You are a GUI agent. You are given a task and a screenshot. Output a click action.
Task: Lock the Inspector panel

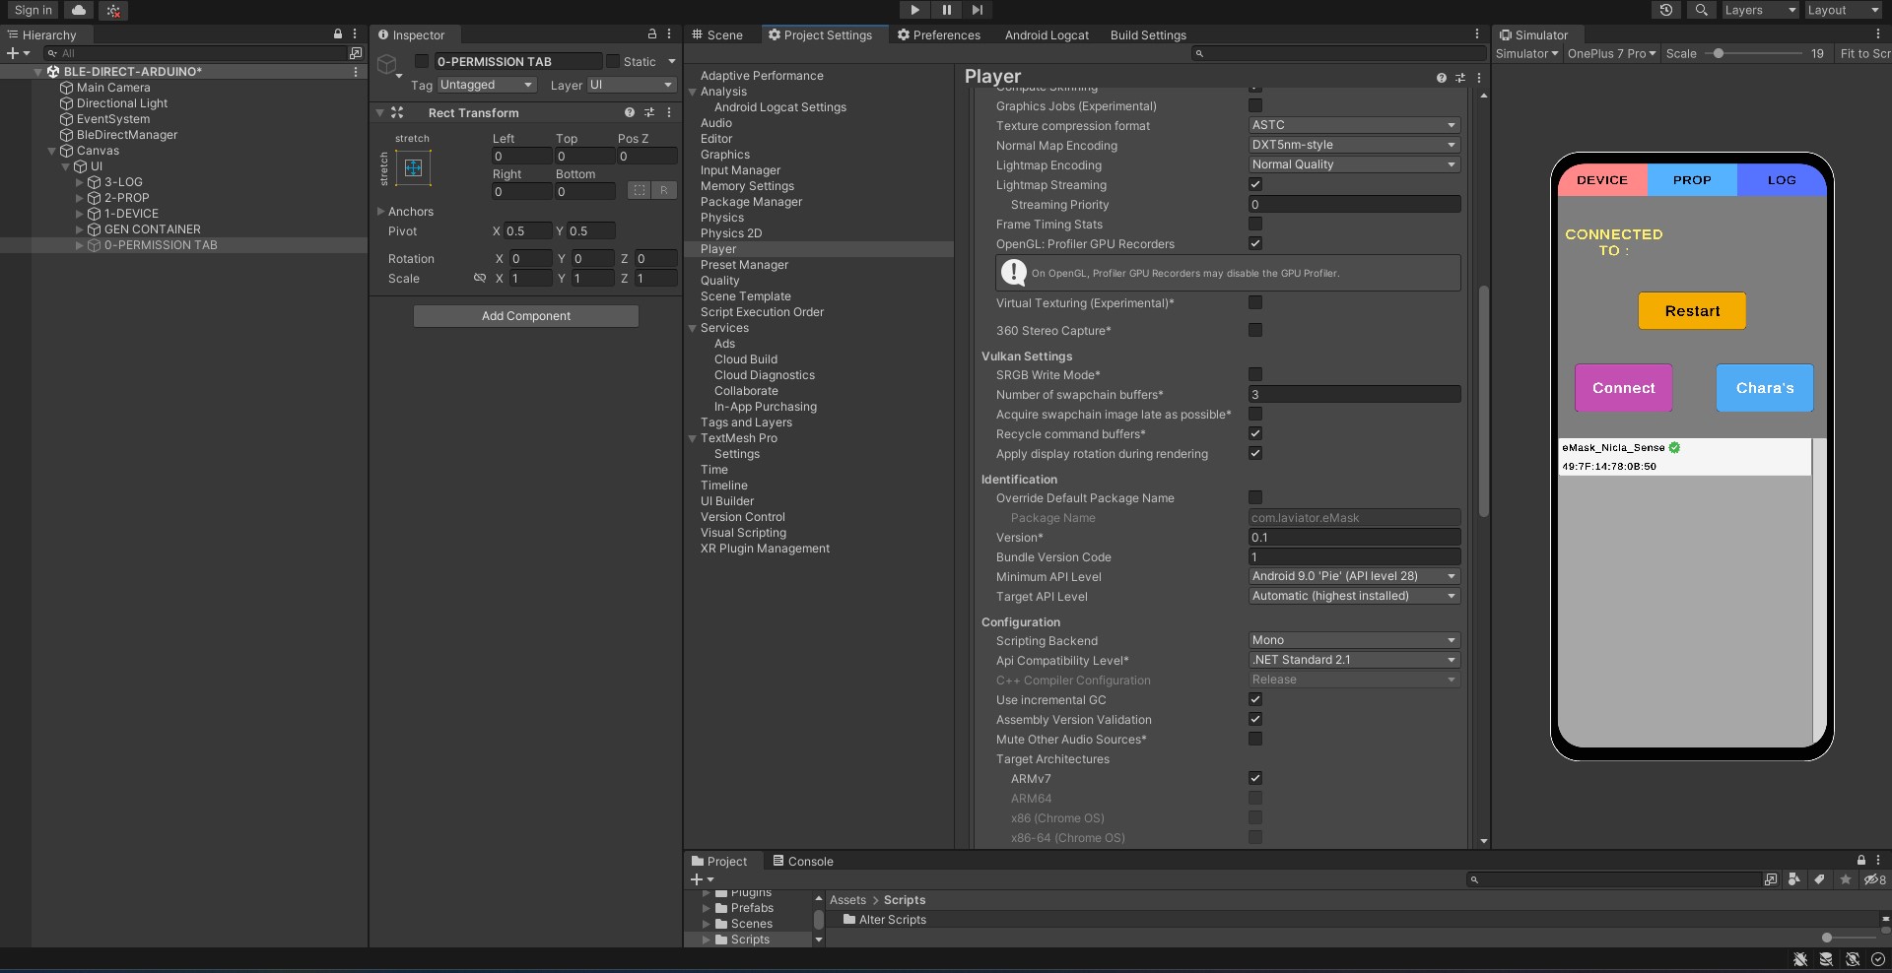[x=651, y=34]
